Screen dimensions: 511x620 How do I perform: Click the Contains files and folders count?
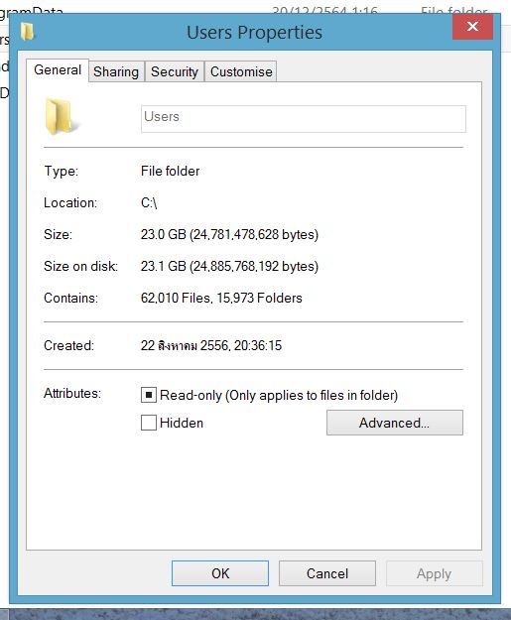[x=221, y=298]
